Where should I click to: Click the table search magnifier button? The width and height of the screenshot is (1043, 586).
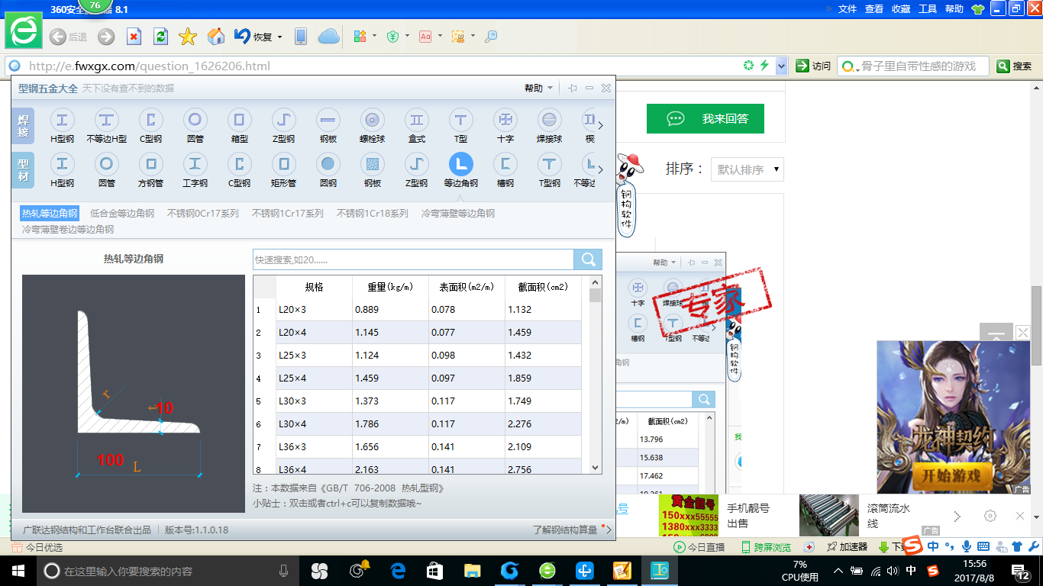(x=588, y=259)
